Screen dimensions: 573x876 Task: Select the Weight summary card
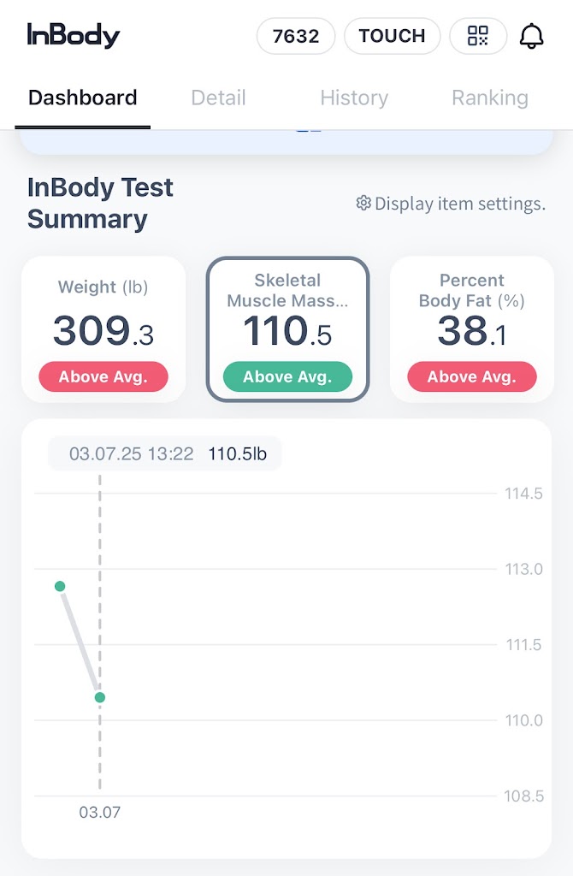103,328
